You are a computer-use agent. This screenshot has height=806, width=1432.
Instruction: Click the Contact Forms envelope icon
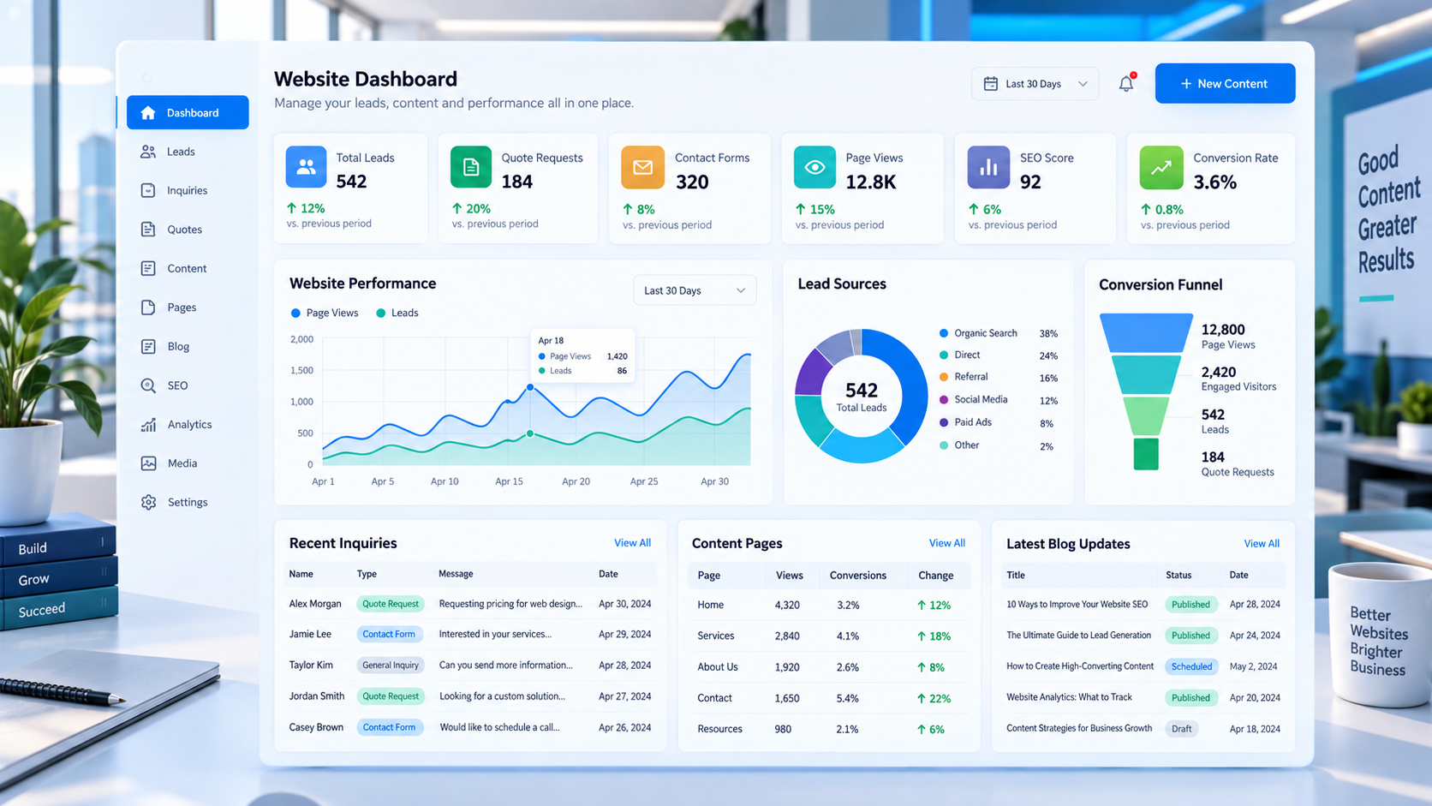click(642, 167)
